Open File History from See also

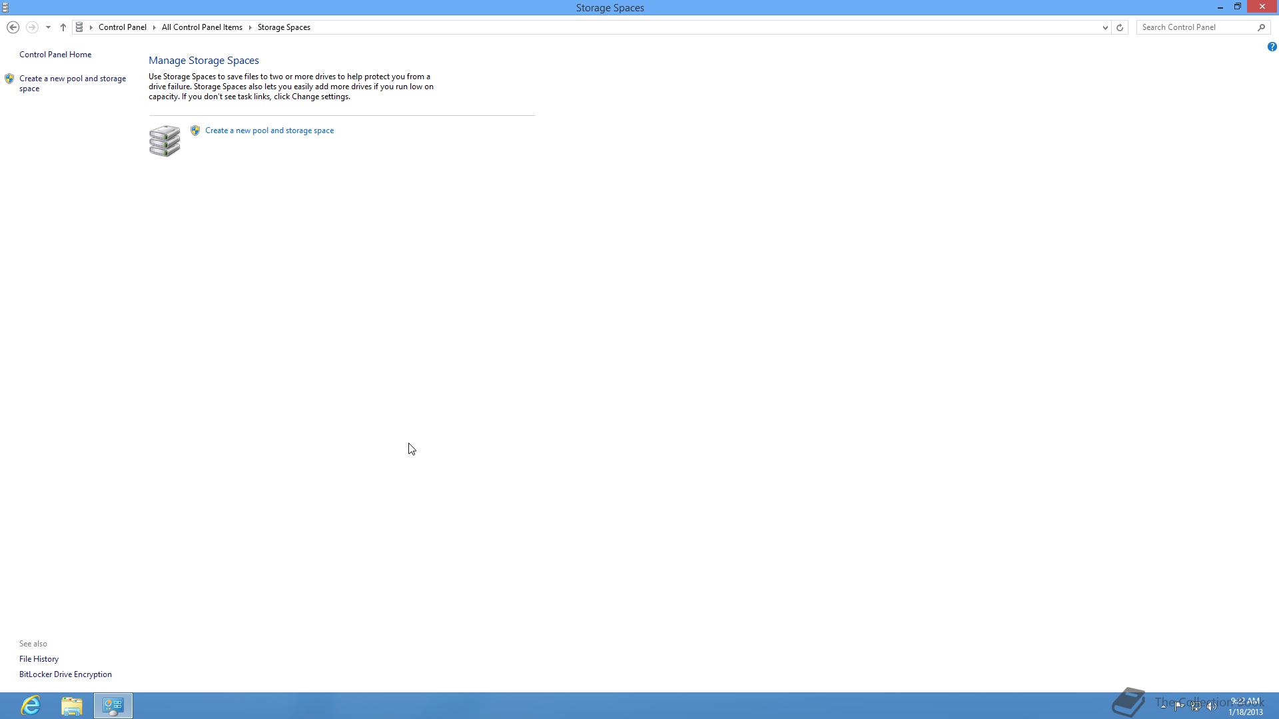39,659
